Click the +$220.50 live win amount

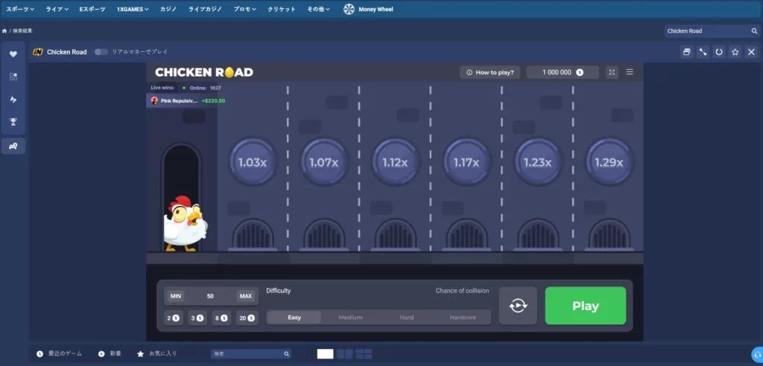[213, 100]
